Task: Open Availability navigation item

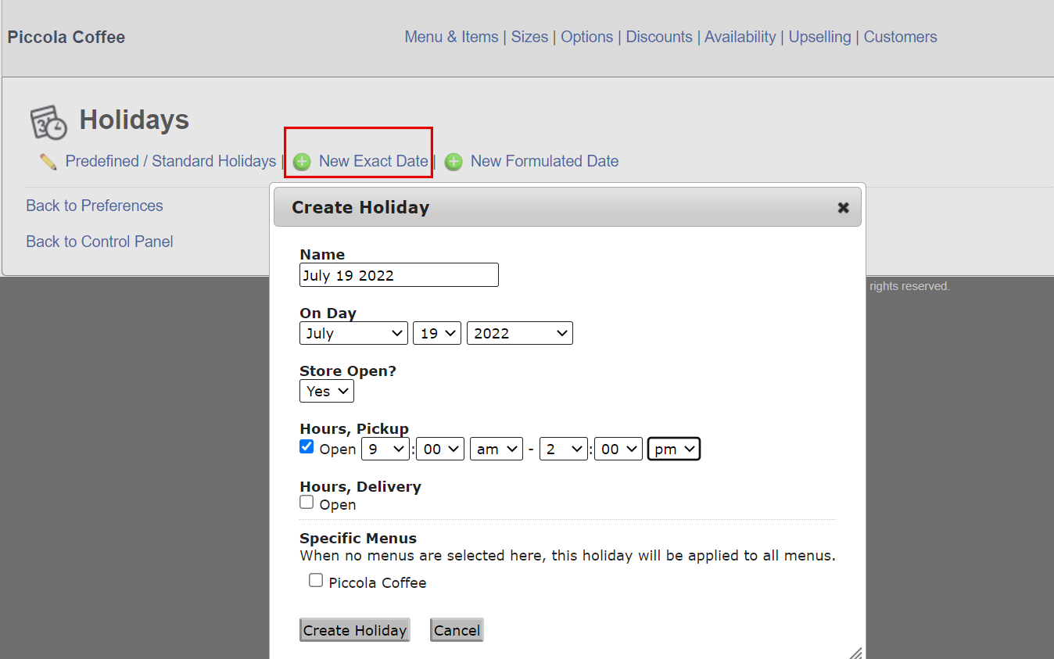Action: (740, 37)
